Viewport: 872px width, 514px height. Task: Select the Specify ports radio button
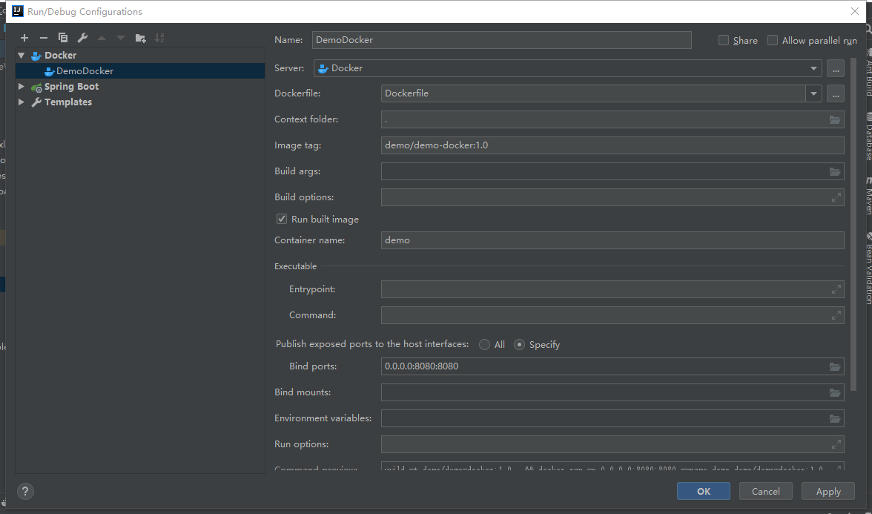519,345
